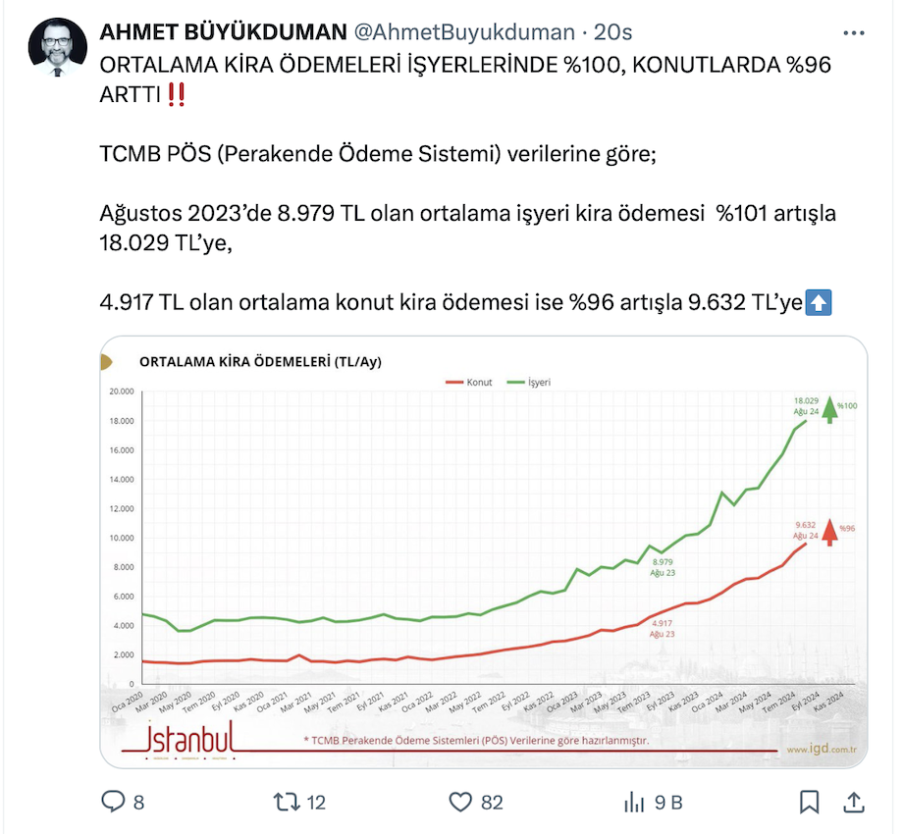Click the AHMET BÜYÜKDUMAN display name
The height and width of the screenshot is (834, 903).
[223, 32]
